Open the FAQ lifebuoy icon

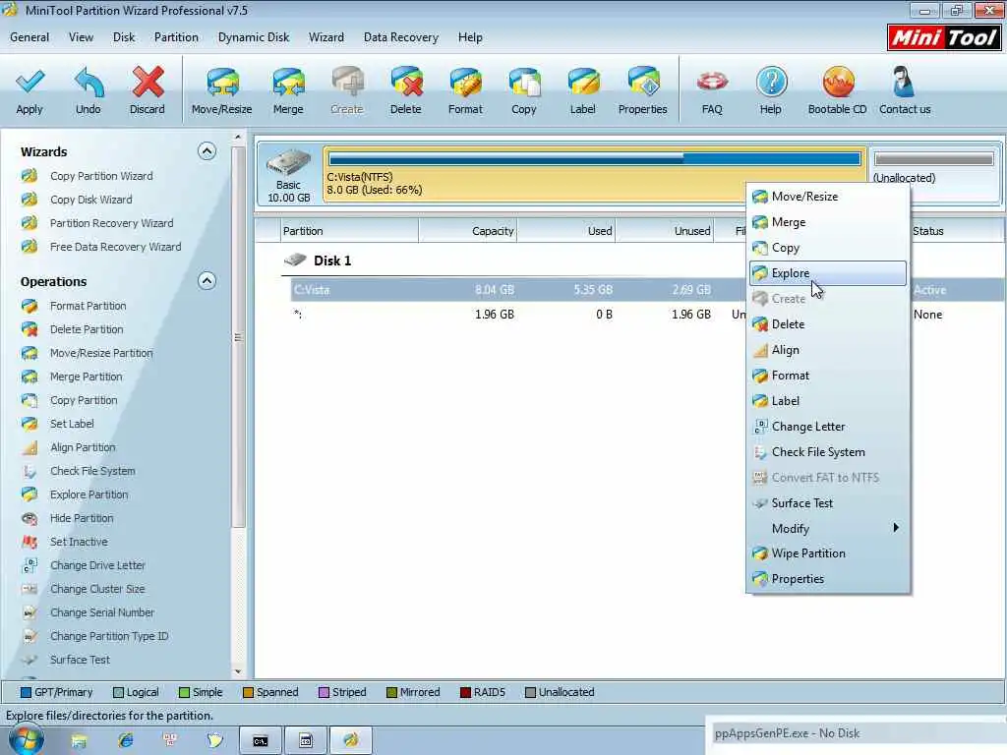point(712,83)
